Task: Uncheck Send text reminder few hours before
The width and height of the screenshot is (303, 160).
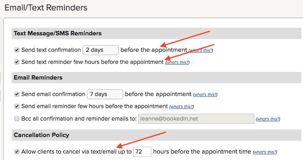Action: (x=17, y=62)
